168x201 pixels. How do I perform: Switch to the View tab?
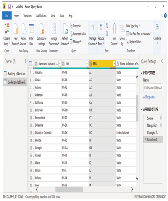[x=53, y=16]
